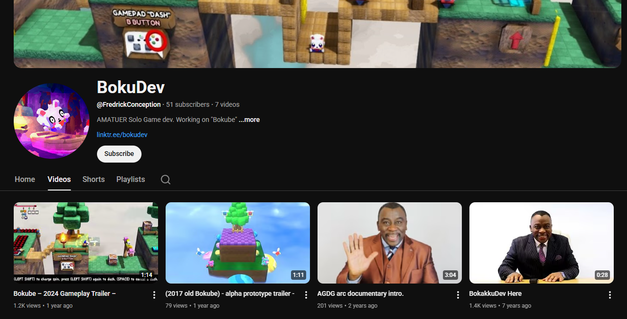
Task: Click the 51 subscribers count
Action: [x=188, y=104]
